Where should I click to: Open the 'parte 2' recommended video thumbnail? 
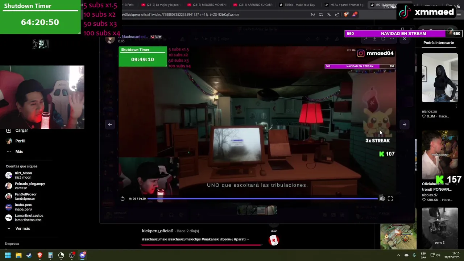point(440,228)
